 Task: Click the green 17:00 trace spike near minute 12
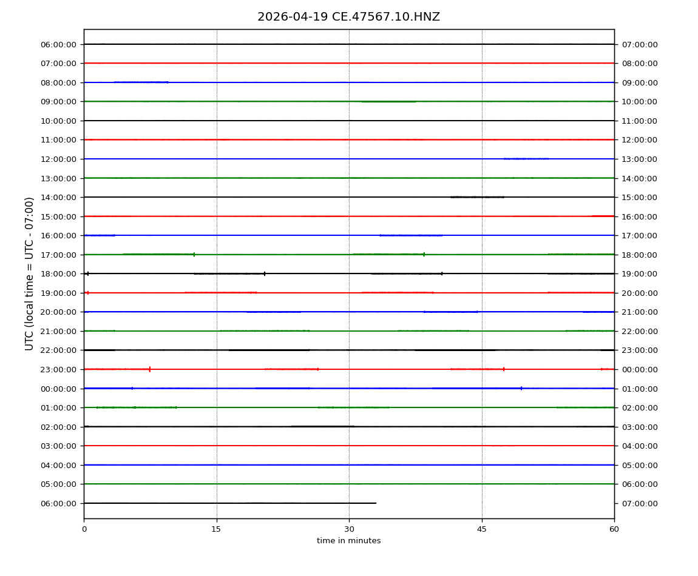tap(194, 254)
